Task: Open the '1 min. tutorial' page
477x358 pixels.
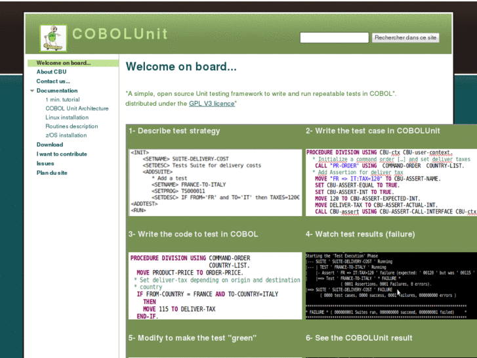Action: (63, 99)
